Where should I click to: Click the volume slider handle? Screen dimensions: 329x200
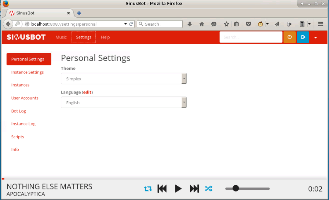(235, 188)
